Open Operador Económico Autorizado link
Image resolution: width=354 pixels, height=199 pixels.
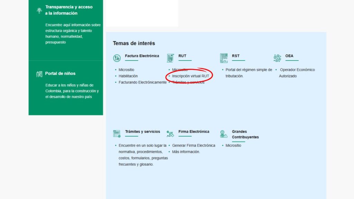click(297, 70)
